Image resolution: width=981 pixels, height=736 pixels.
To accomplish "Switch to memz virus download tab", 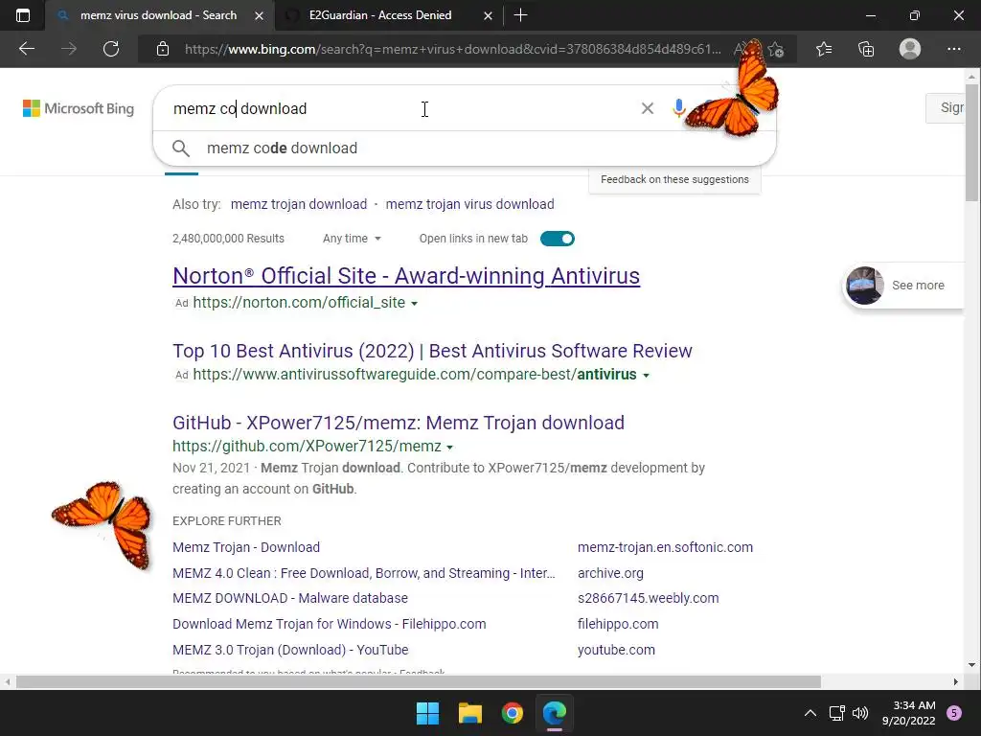I will [x=159, y=15].
